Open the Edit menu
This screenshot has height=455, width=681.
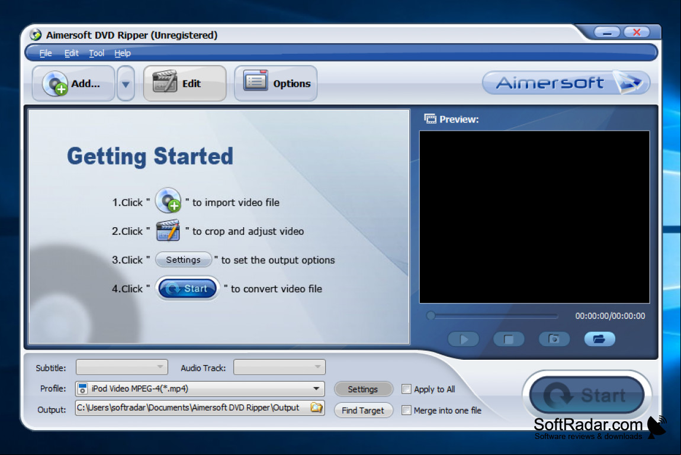pos(71,53)
